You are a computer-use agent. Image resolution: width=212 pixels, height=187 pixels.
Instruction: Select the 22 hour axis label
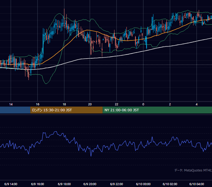pos(117,104)
